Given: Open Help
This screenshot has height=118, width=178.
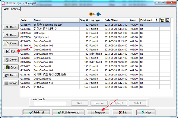Looking at the screenshot, I should pyautogui.click(x=146, y=112).
